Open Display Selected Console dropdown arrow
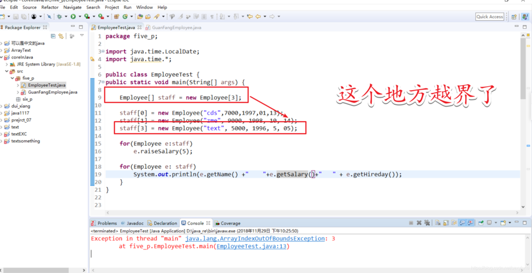Image resolution: width=532 pixels, height=273 pixels. tap(496, 223)
